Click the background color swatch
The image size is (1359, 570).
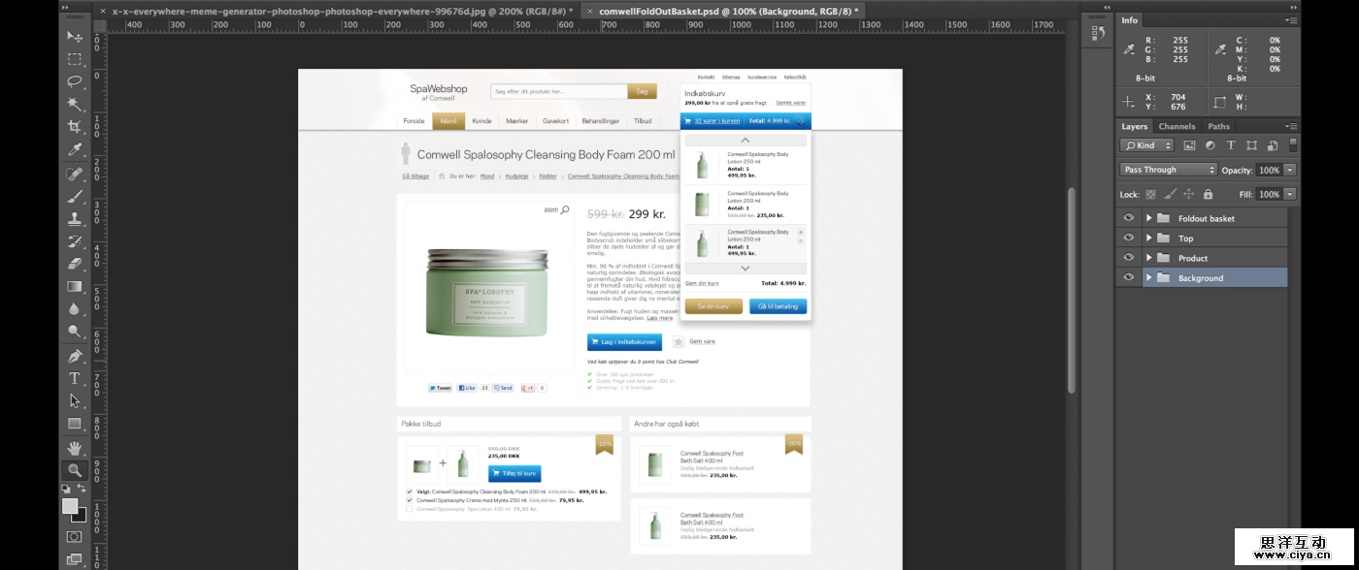(80, 515)
